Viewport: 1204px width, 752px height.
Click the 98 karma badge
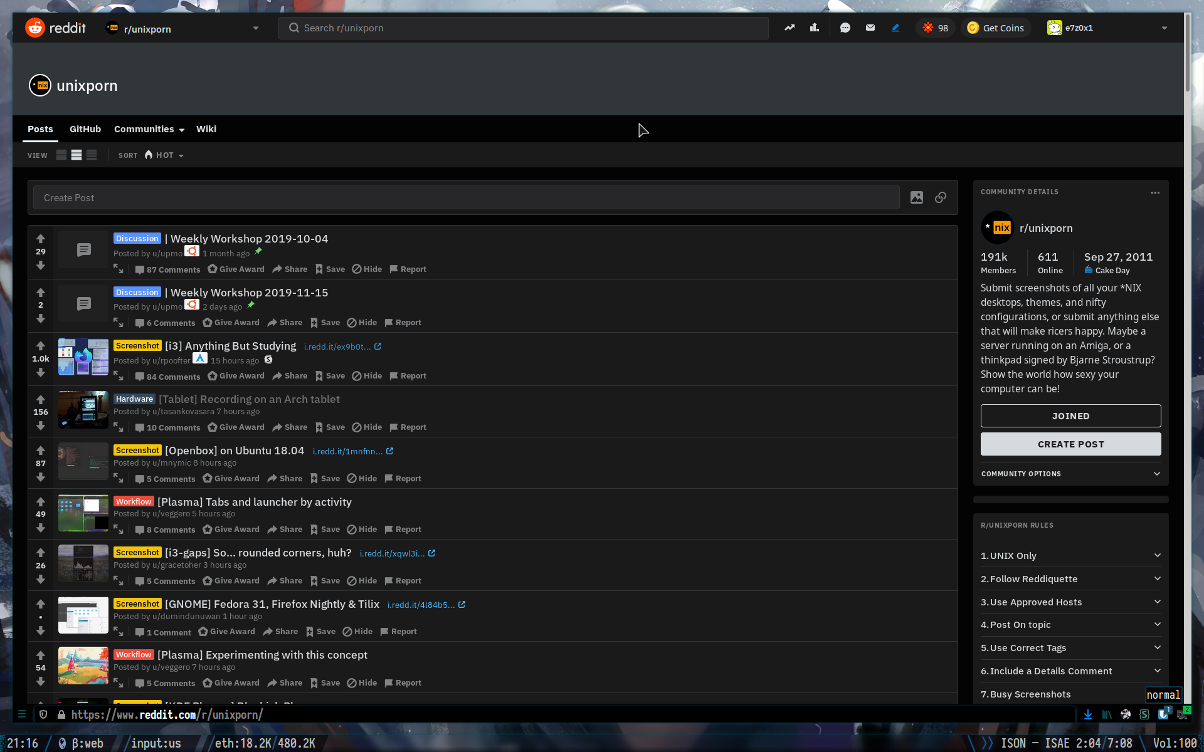point(936,28)
